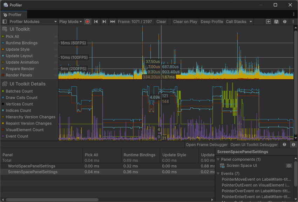Select the Screen Space UI object picker
The height and width of the screenshot is (202, 298).
289,166
